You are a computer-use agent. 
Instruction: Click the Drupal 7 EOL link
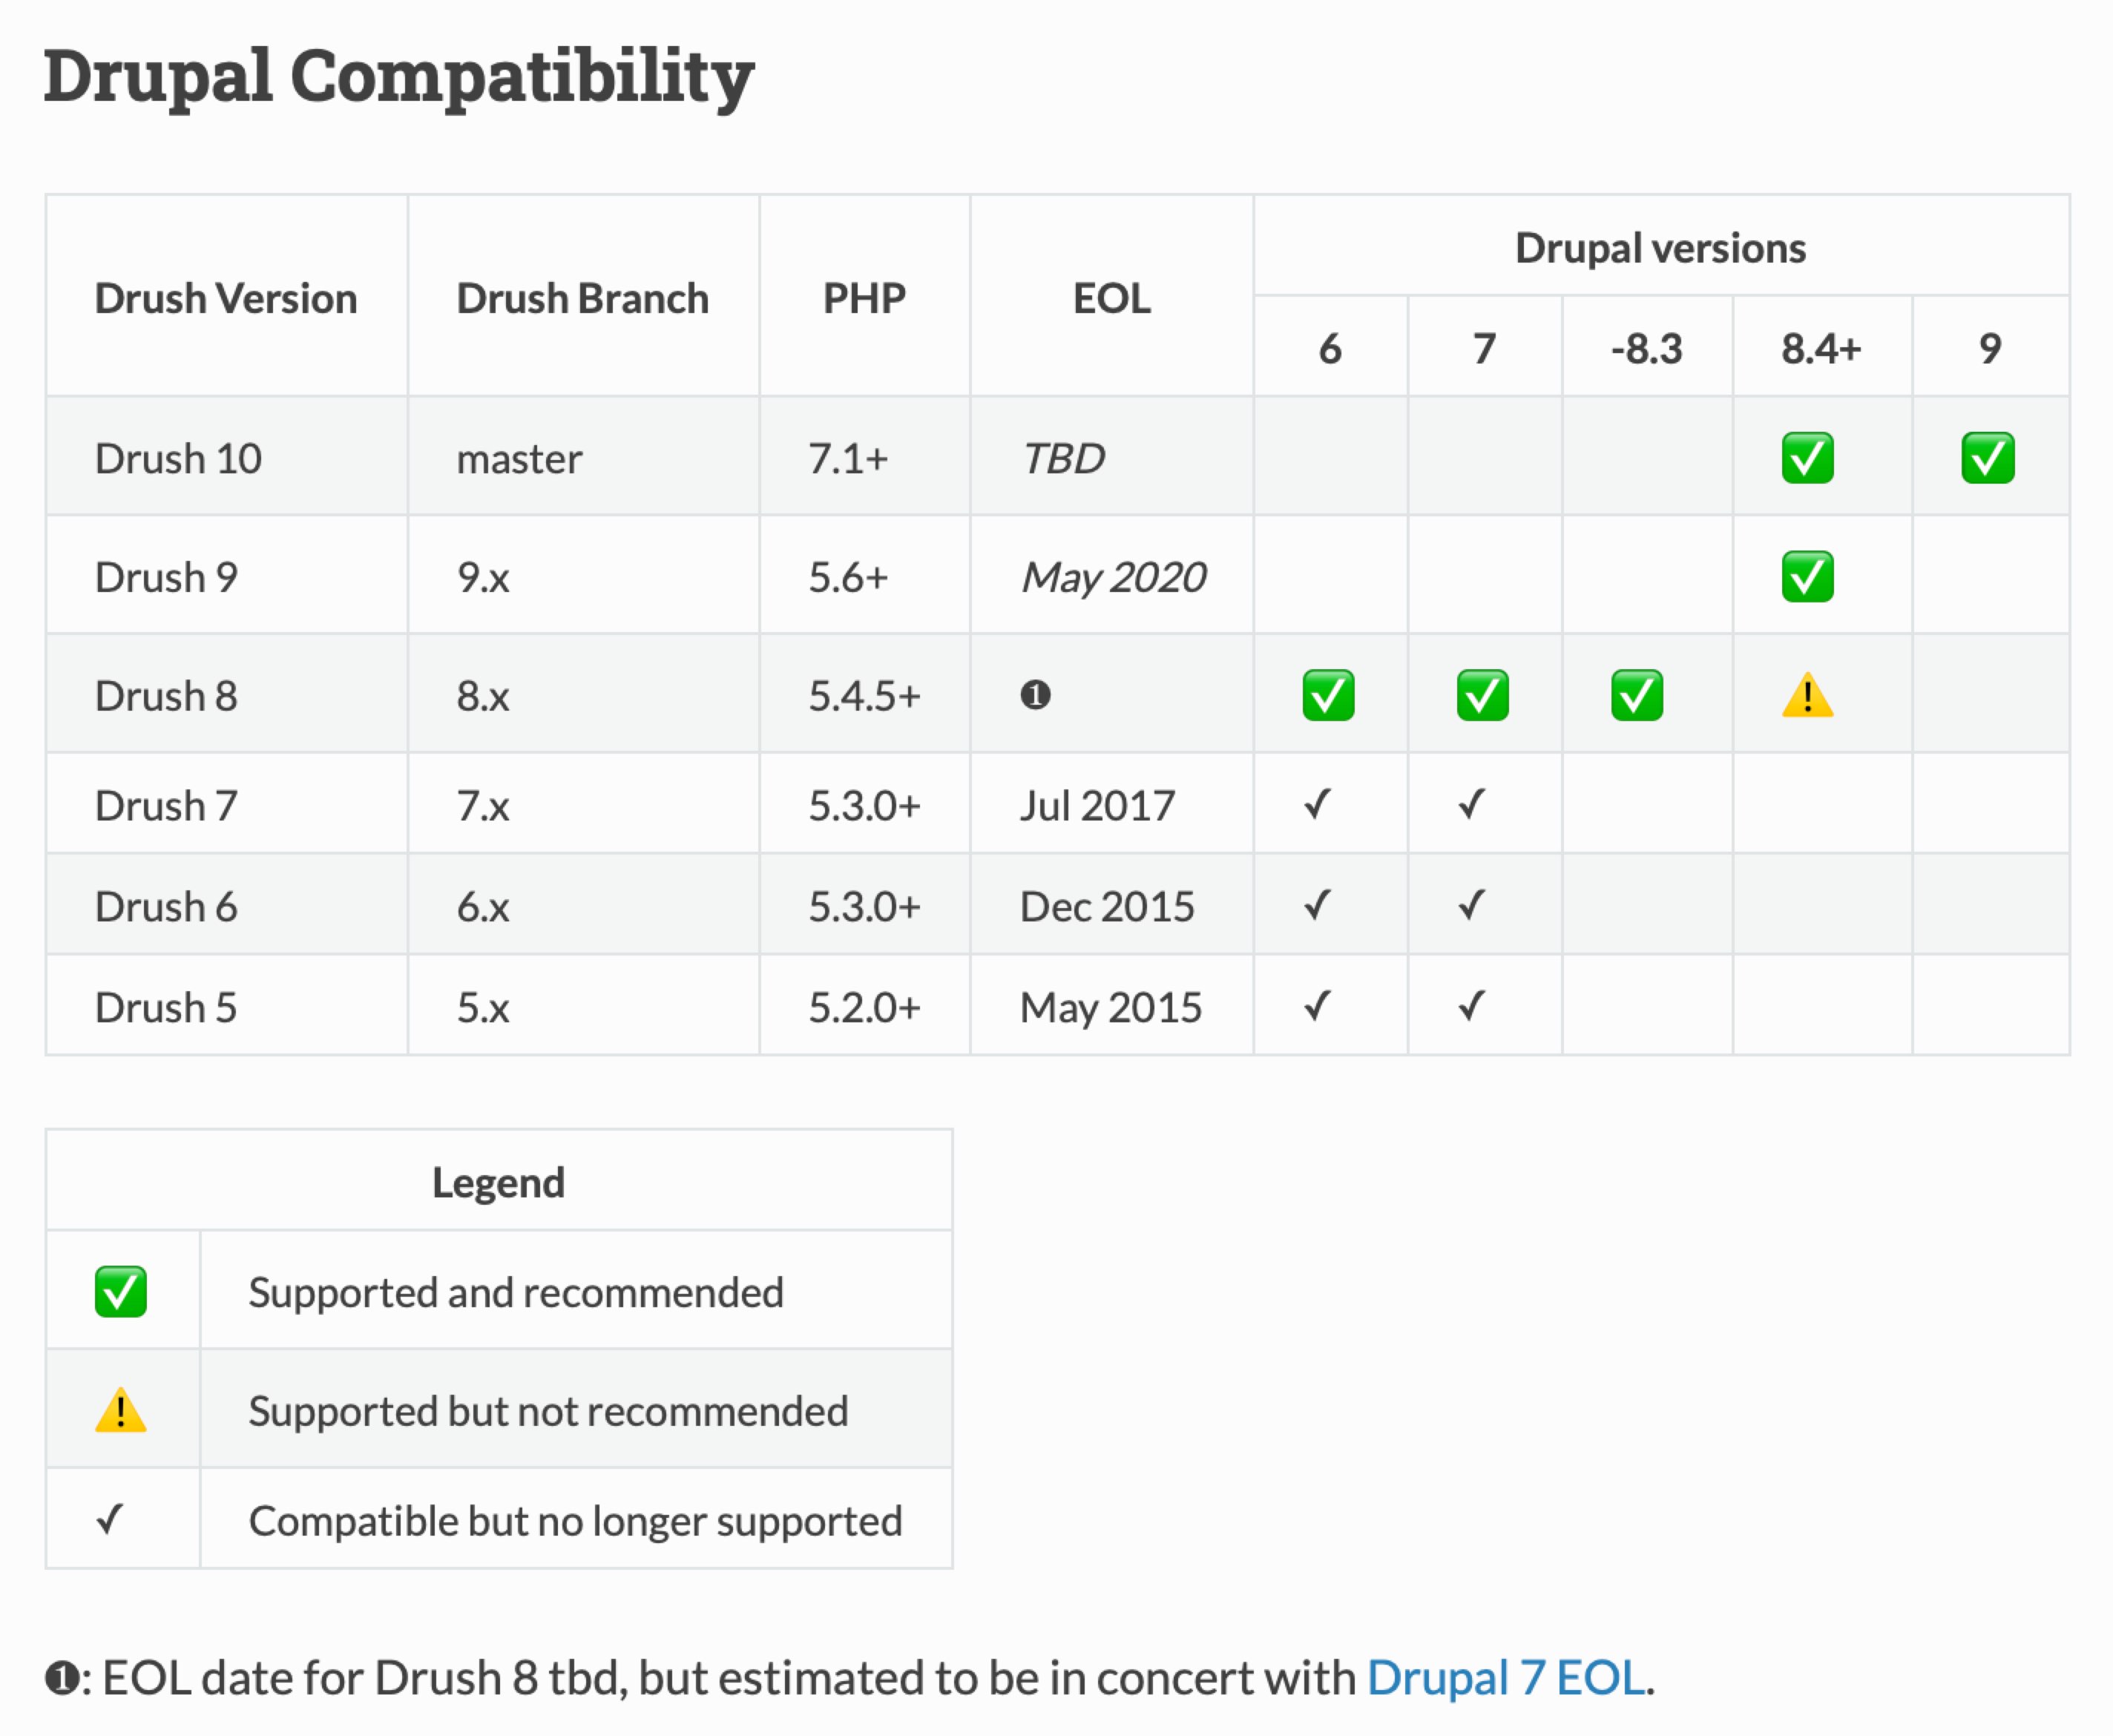tap(1505, 1677)
